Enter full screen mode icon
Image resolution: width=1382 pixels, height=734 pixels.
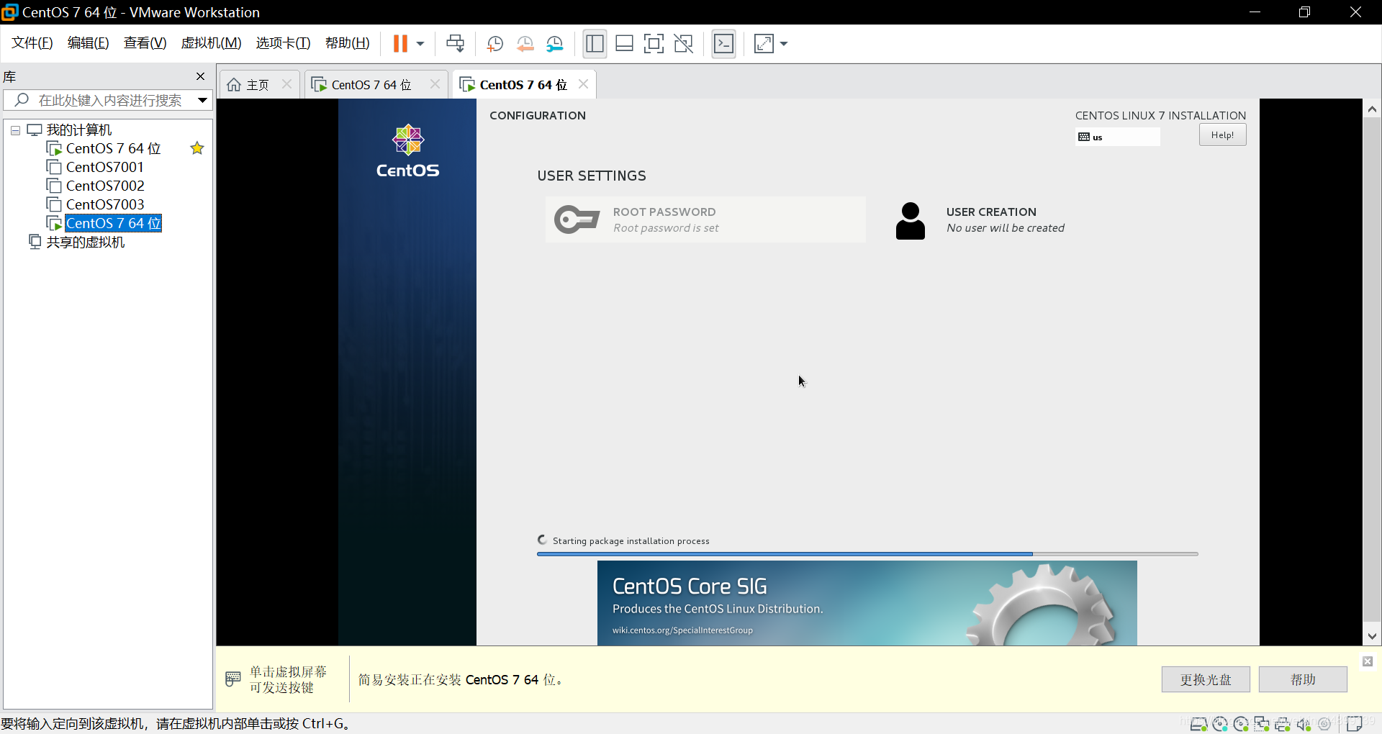tap(654, 44)
